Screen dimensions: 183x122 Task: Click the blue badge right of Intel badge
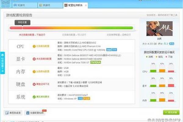(x=114, y=50)
